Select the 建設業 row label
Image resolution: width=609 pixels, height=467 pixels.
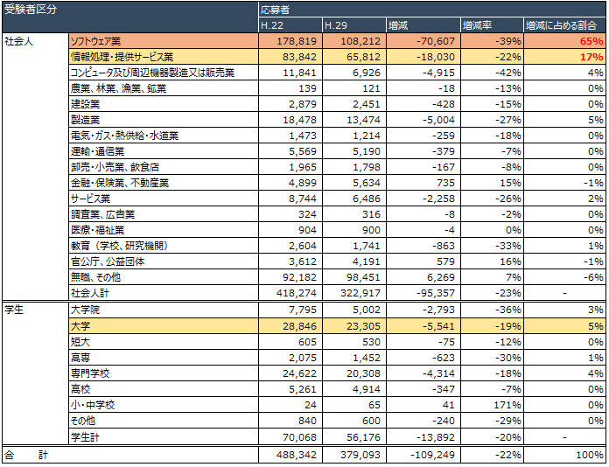tap(85, 104)
